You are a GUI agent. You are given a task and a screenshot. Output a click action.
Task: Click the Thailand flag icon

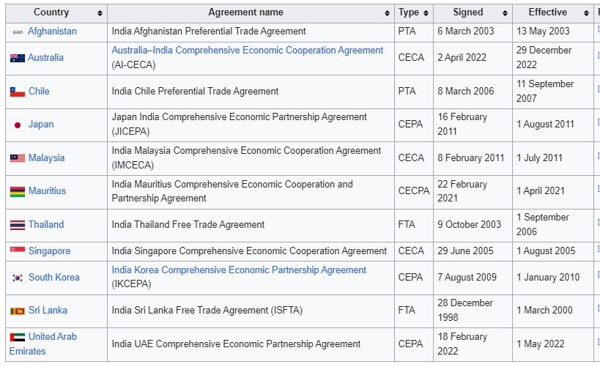coord(17,225)
